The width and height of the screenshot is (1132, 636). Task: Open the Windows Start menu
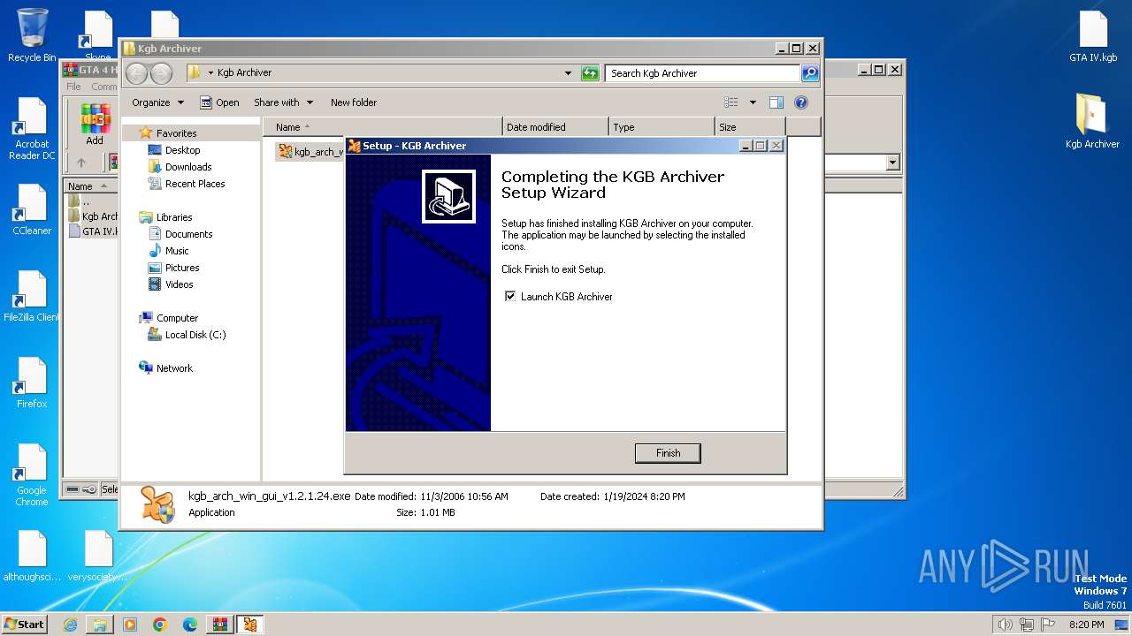pos(24,625)
